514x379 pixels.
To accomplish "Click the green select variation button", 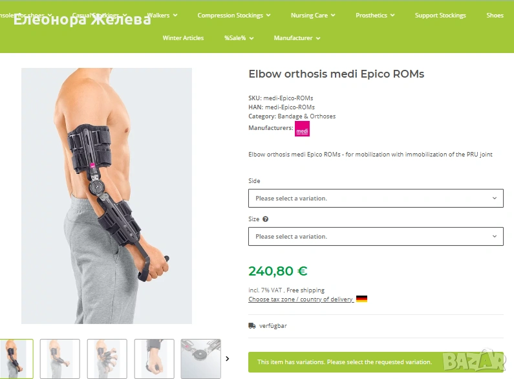I will click(376, 362).
